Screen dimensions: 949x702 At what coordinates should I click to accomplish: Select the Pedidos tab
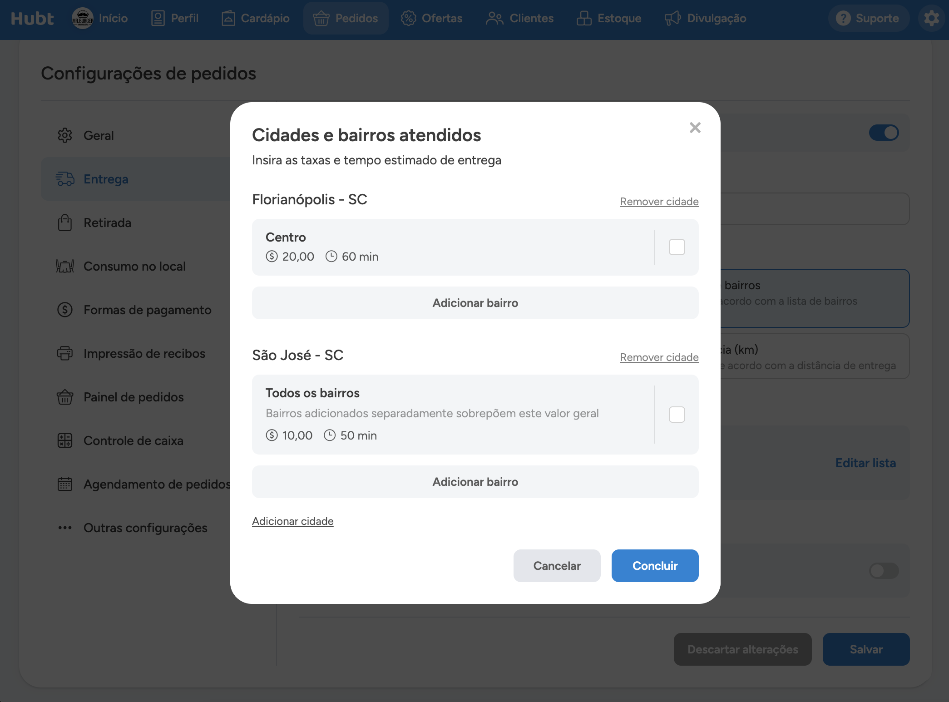tap(346, 18)
